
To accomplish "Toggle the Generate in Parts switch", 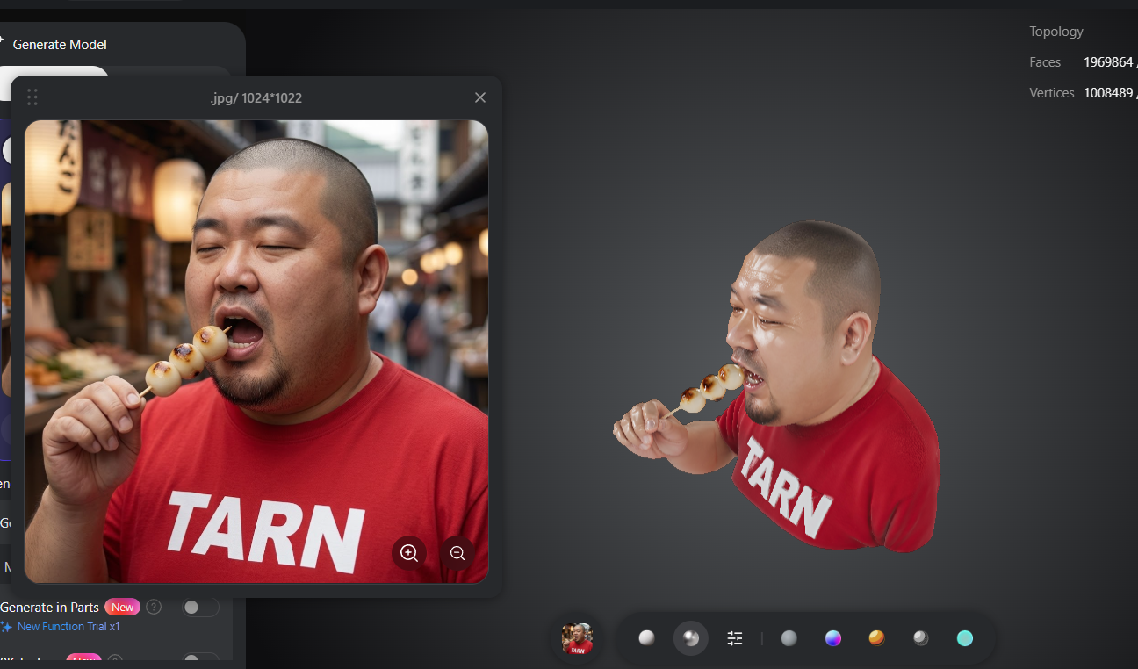I will 200,607.
